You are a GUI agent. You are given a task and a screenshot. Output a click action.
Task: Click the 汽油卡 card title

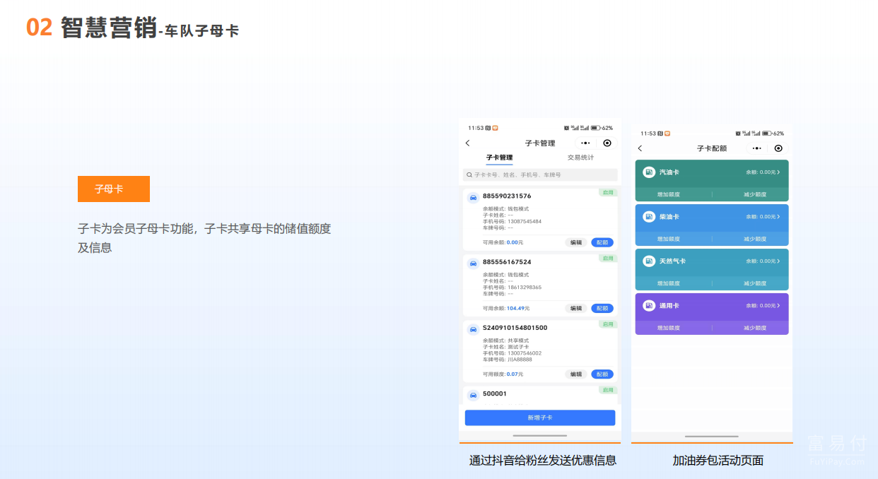pos(669,172)
